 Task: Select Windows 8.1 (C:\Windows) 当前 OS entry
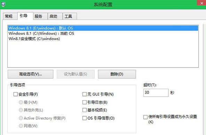(x=103, y=33)
